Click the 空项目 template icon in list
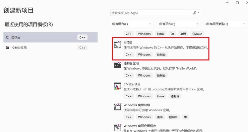This screenshot has height=132, width=248. click(x=117, y=44)
